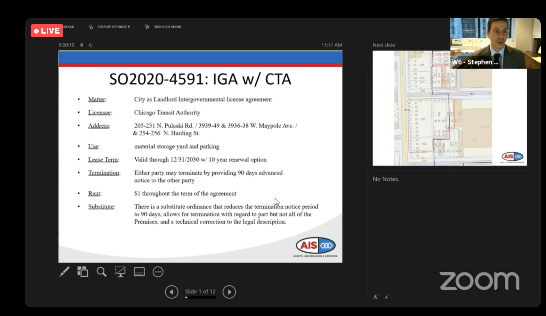The width and height of the screenshot is (546, 316).
Task: Select the pen and laser pointer tools
Action: pos(64,272)
